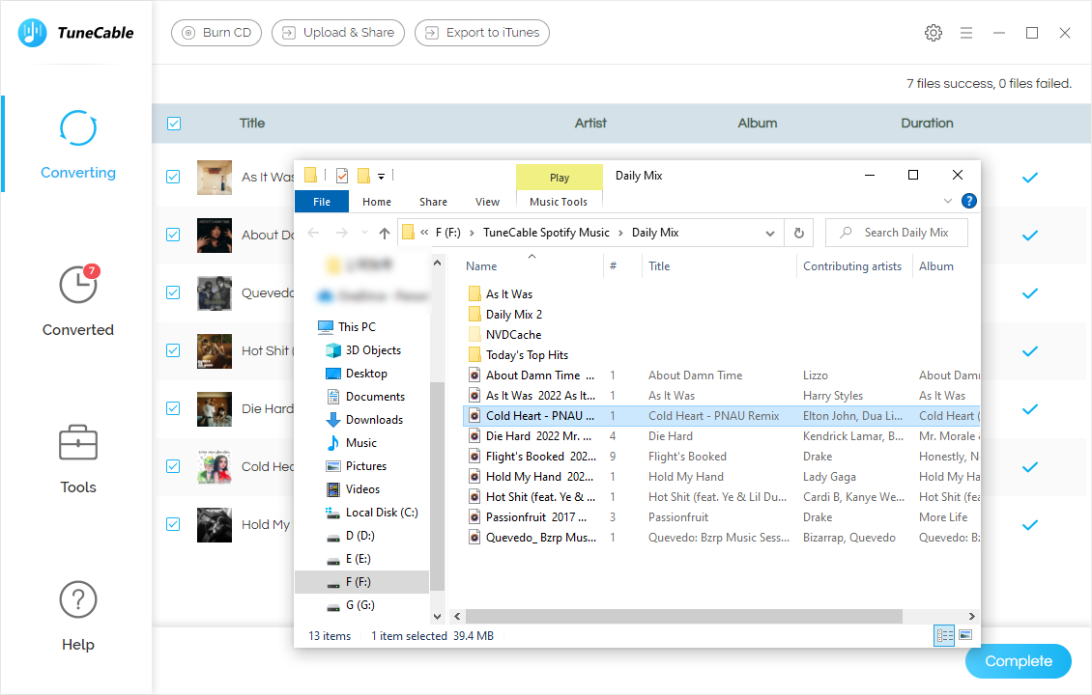This screenshot has height=695, width=1092.
Task: Open TuneCable settings gear icon
Action: [934, 33]
